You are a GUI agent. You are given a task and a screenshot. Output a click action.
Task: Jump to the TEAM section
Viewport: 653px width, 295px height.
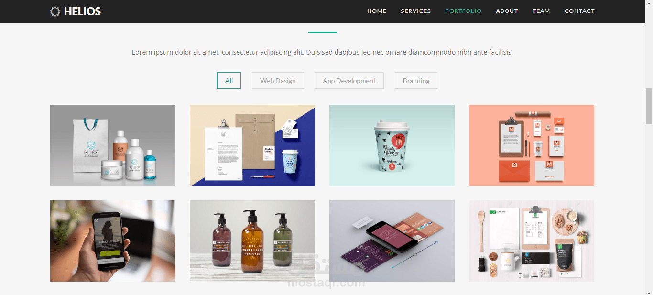541,11
